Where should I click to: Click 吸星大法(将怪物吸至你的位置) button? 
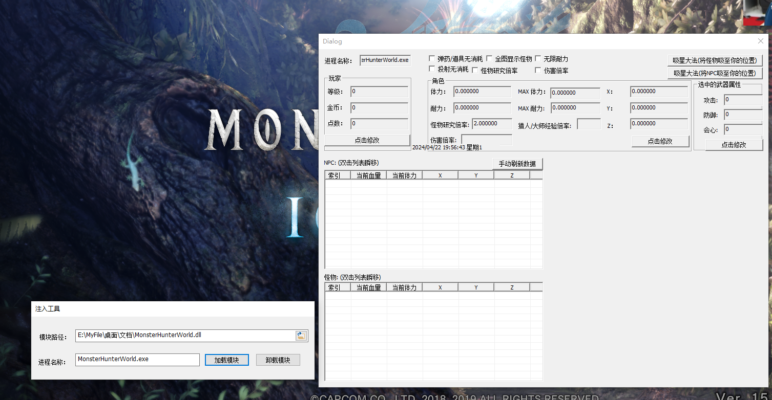click(x=715, y=60)
